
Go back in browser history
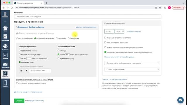click(x=4, y=8)
